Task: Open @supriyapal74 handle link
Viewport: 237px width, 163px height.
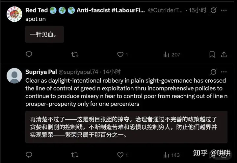Action: [x=78, y=72]
